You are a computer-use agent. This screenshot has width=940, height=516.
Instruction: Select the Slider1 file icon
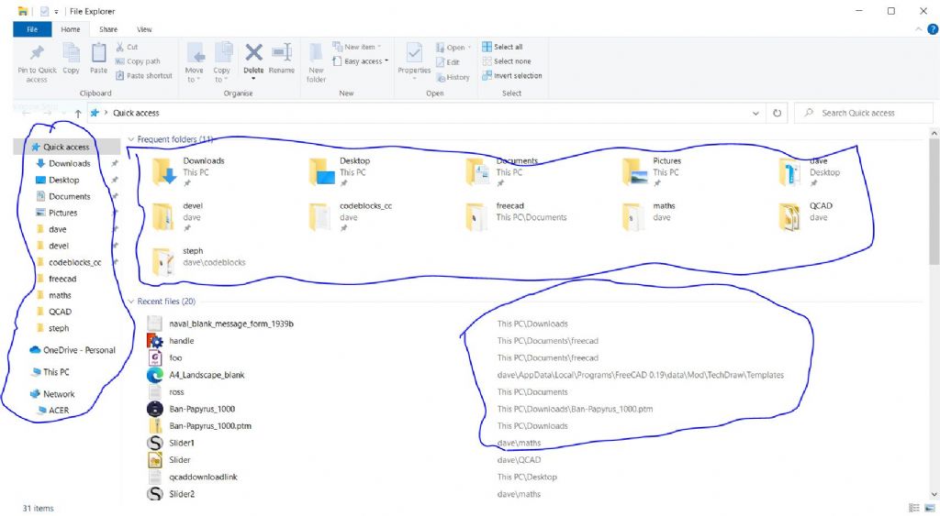click(x=154, y=443)
